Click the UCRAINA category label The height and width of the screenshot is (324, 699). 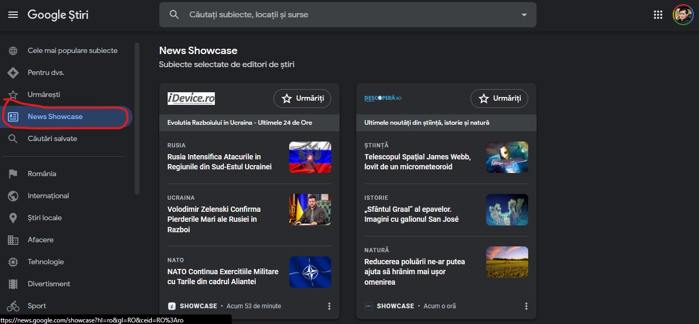[181, 198]
